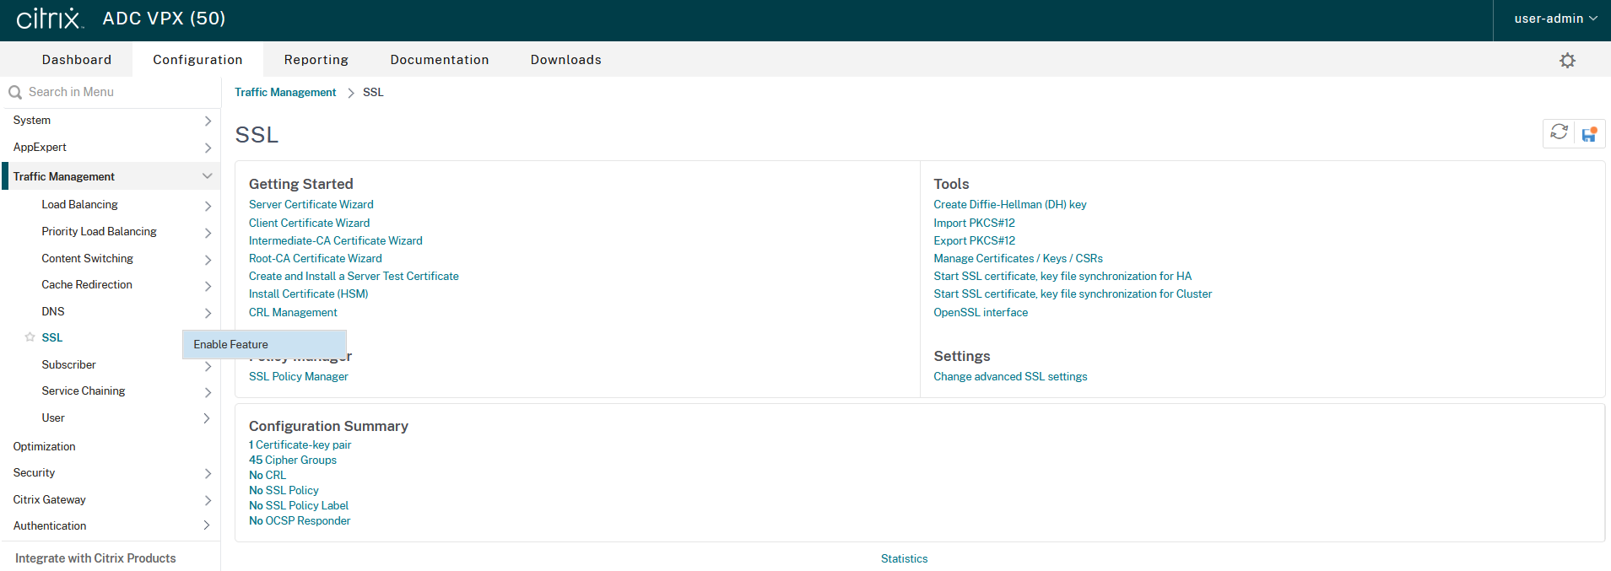Expand the Security chevron

208,474
